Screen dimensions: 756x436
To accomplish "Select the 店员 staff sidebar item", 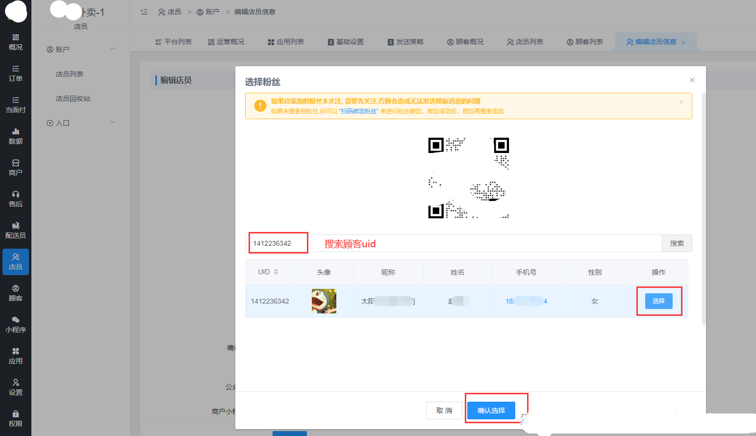I will (16, 262).
